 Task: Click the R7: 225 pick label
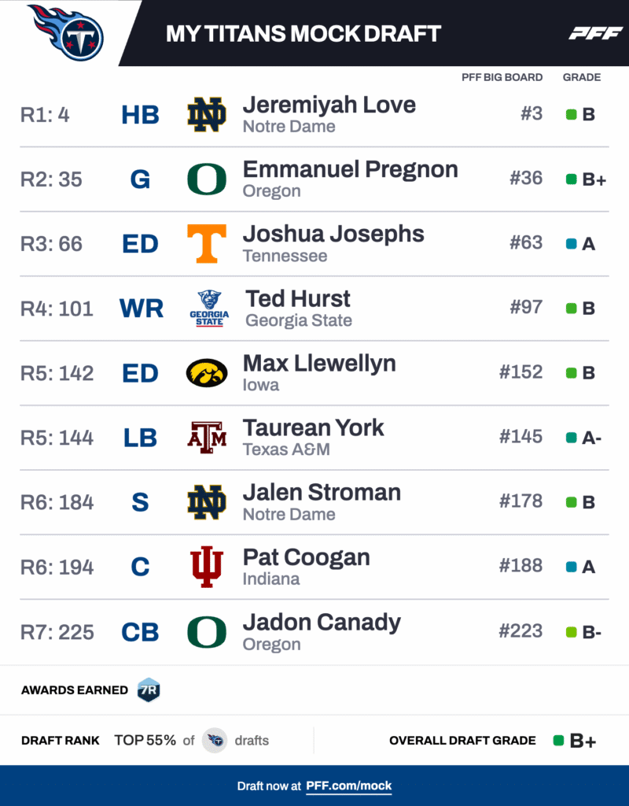[57, 632]
